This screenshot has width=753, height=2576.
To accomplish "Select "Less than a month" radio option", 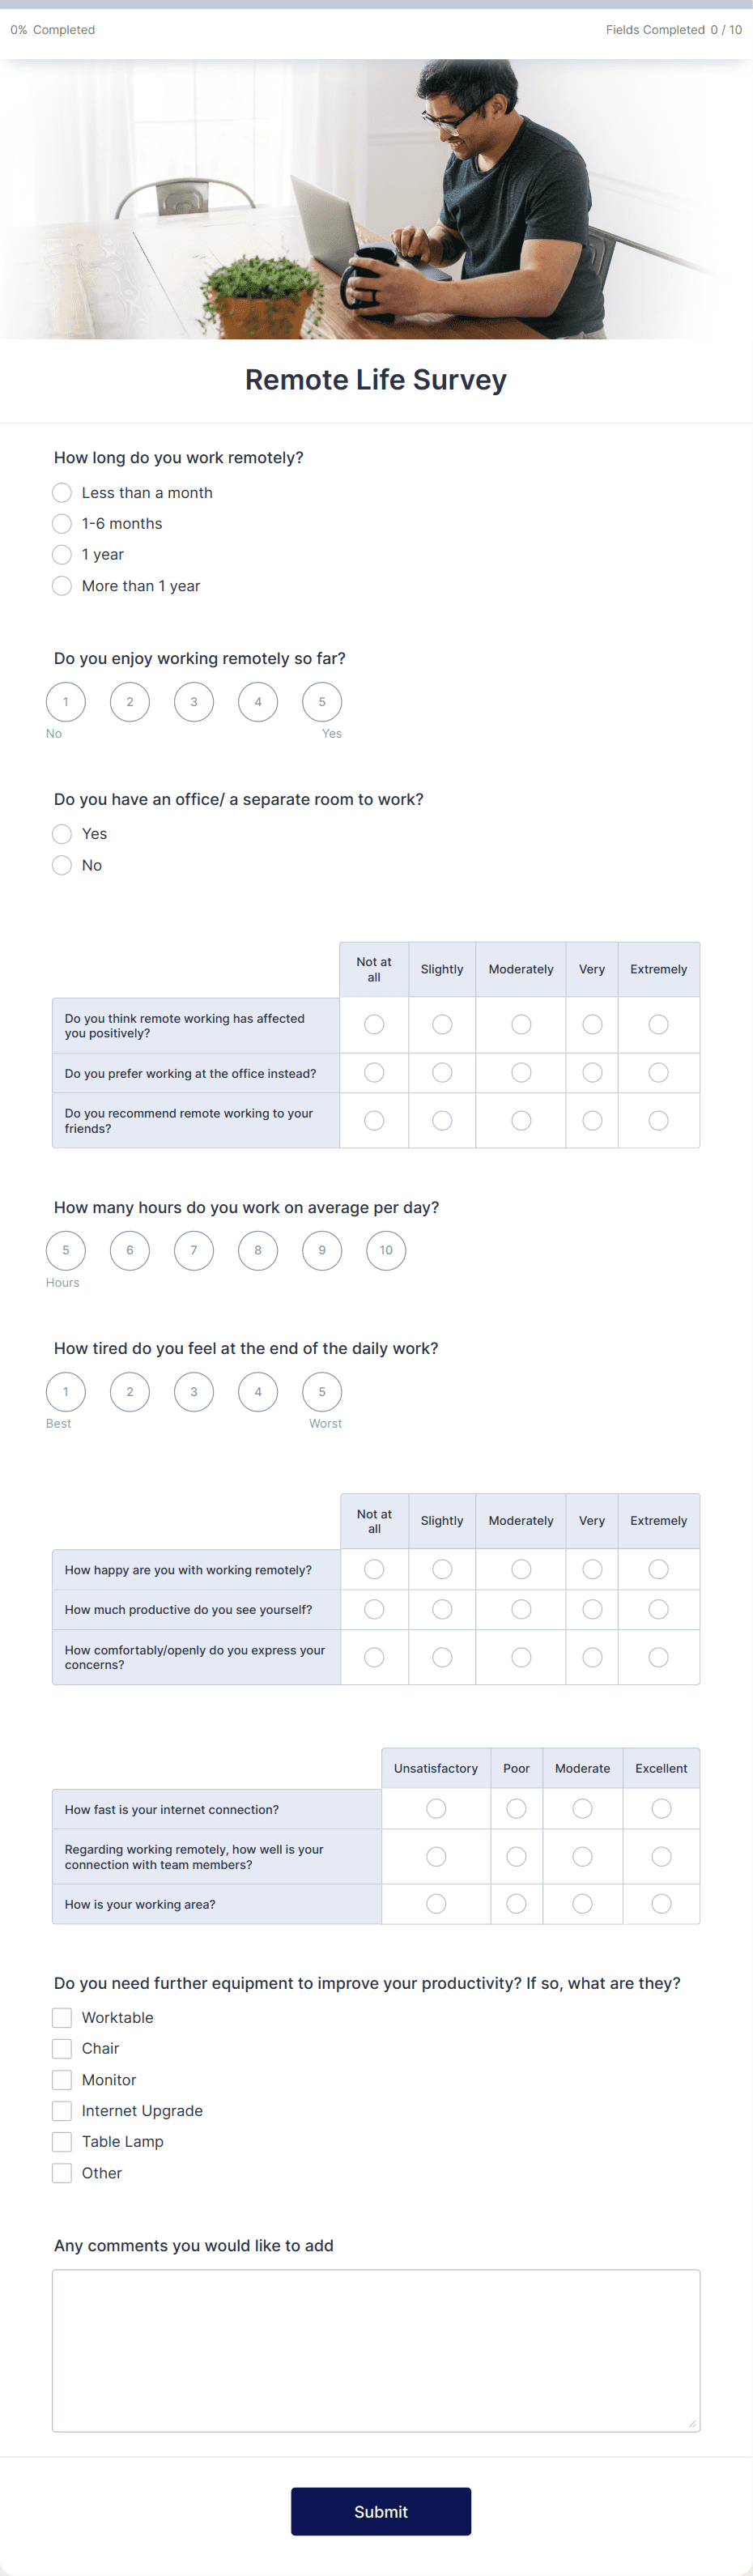I will [x=61, y=492].
